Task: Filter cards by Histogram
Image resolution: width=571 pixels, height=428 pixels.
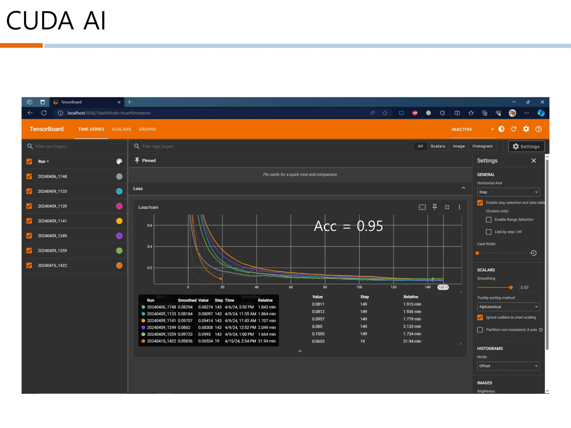Action: [x=482, y=146]
